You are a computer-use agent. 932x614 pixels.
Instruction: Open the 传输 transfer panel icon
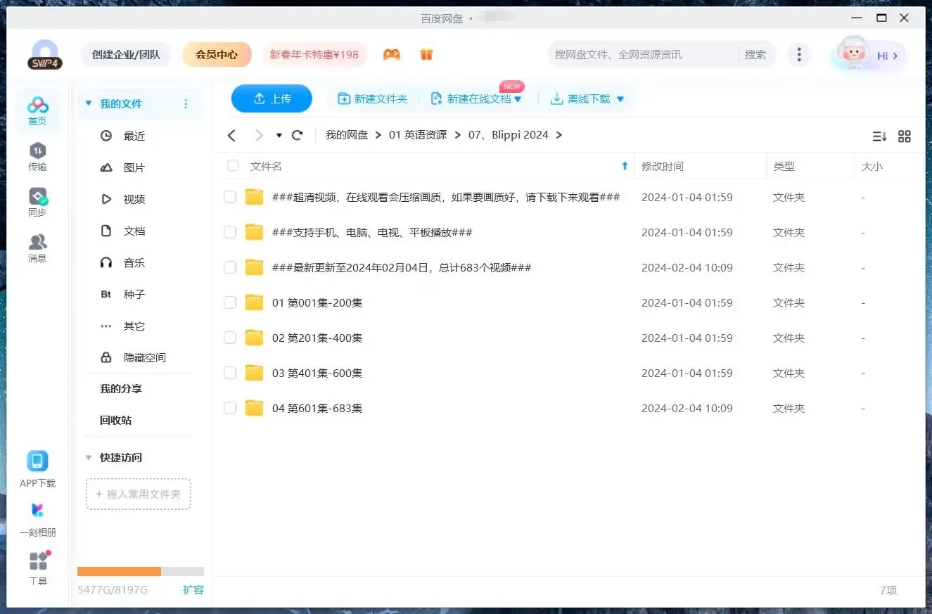[37, 157]
